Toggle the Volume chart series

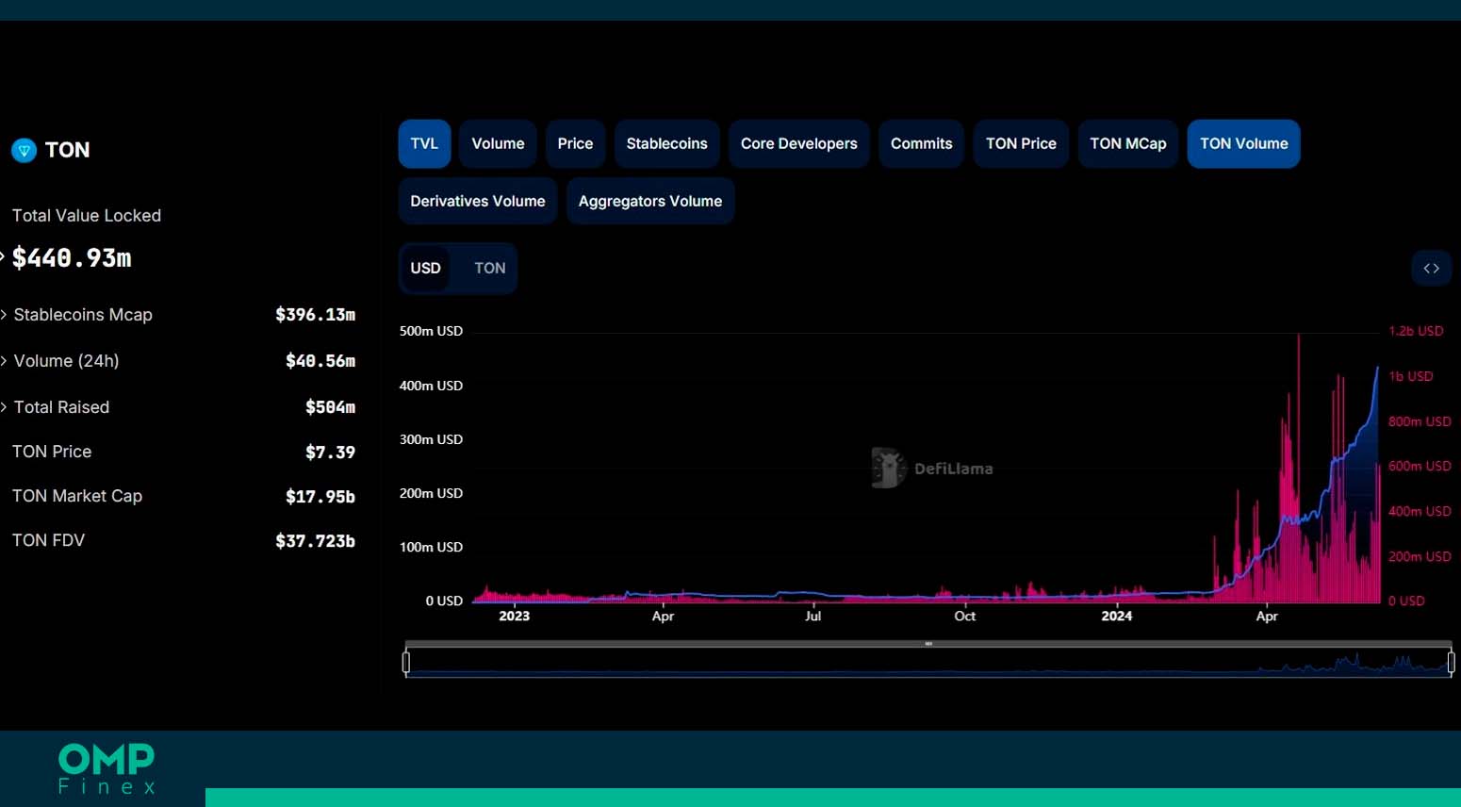tap(498, 144)
